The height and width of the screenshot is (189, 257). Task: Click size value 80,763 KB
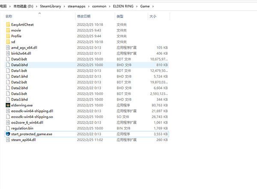160,105
